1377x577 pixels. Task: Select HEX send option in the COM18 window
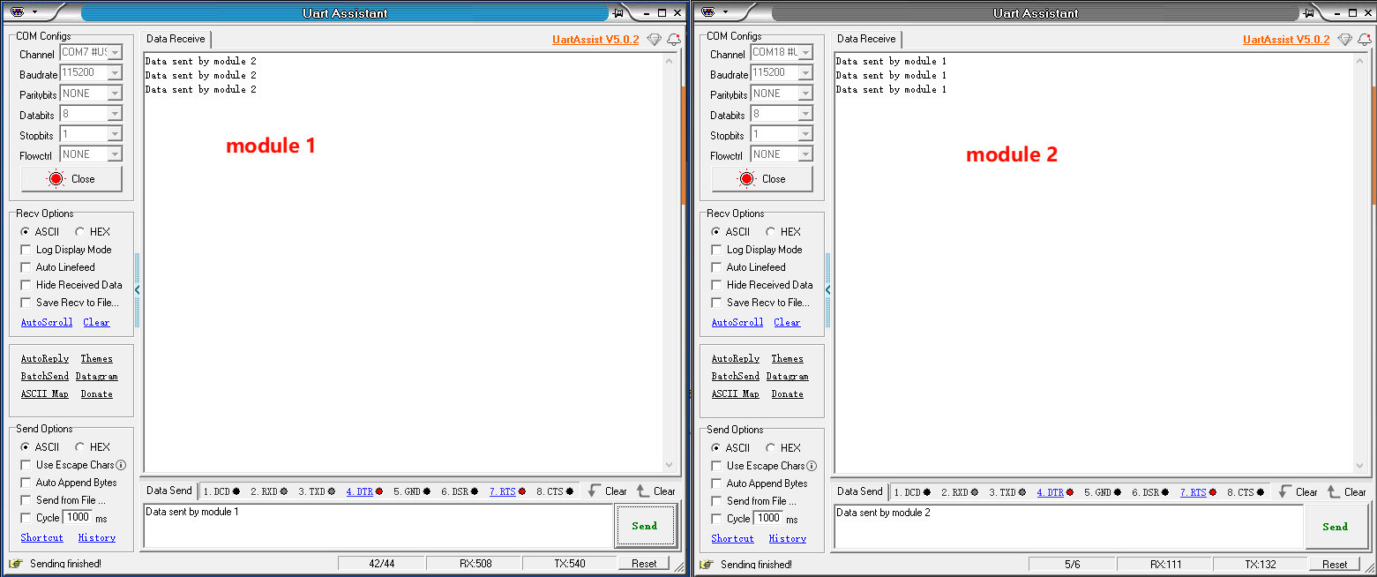click(771, 448)
